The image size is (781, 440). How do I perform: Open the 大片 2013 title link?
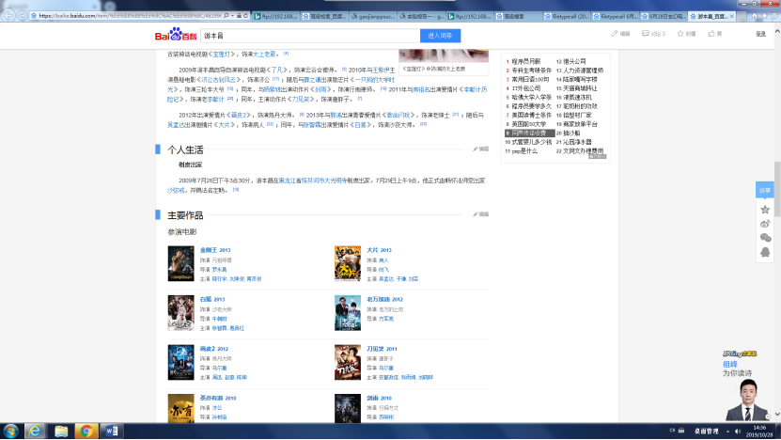(379, 250)
